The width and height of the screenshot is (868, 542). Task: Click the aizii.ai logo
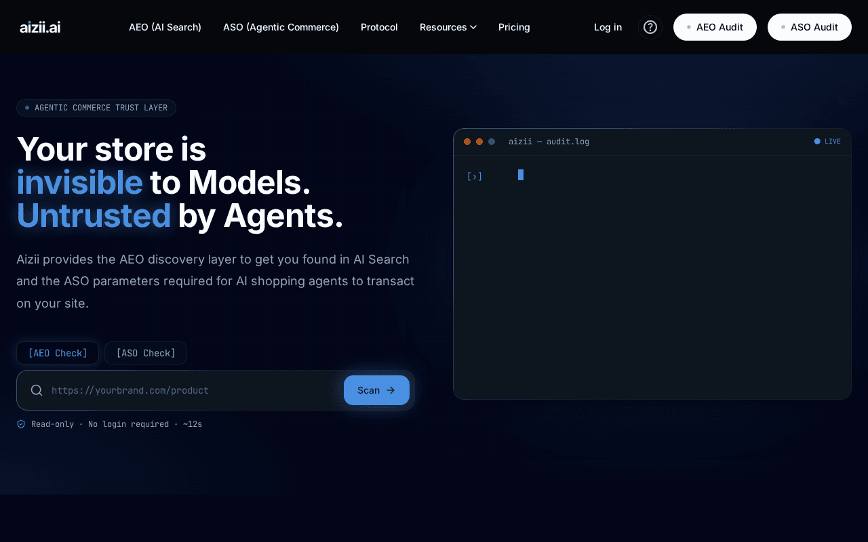[x=40, y=27]
